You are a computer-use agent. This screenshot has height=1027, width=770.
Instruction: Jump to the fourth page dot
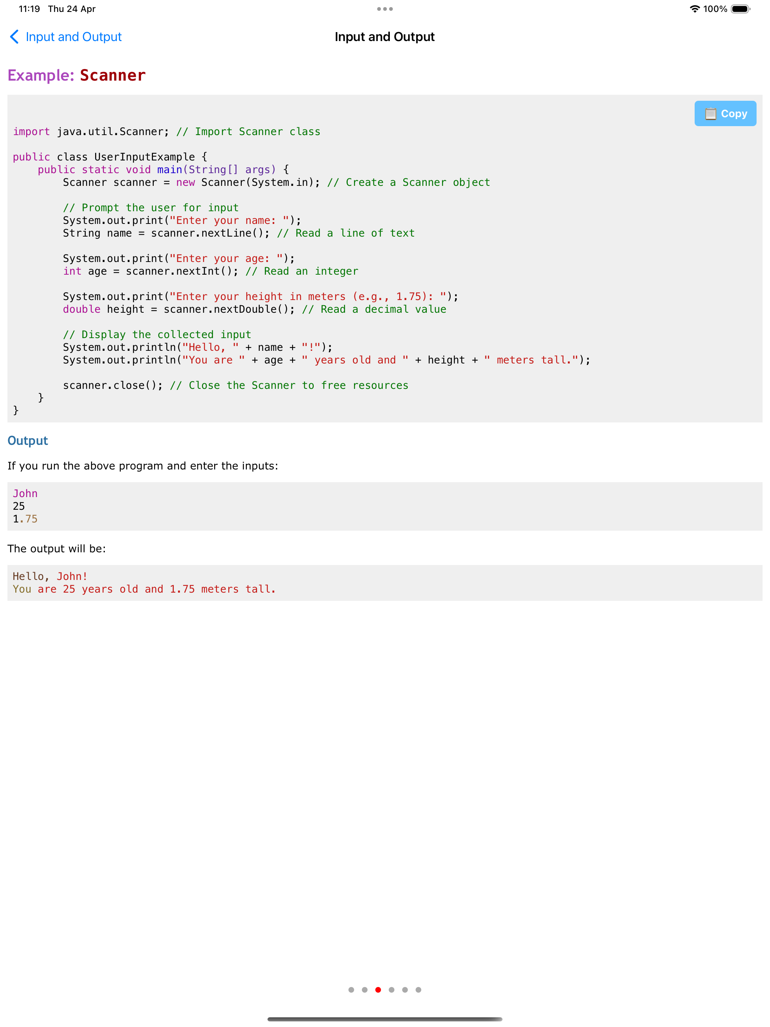point(392,990)
